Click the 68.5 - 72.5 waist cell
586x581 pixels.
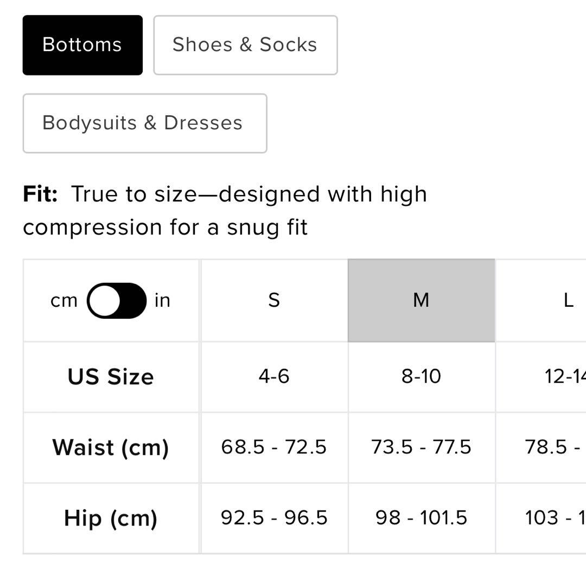[274, 447]
